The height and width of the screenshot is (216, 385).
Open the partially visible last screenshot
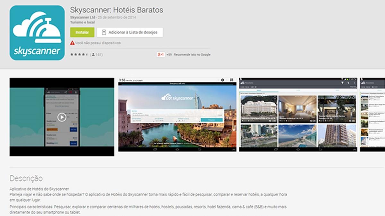click(x=372, y=115)
